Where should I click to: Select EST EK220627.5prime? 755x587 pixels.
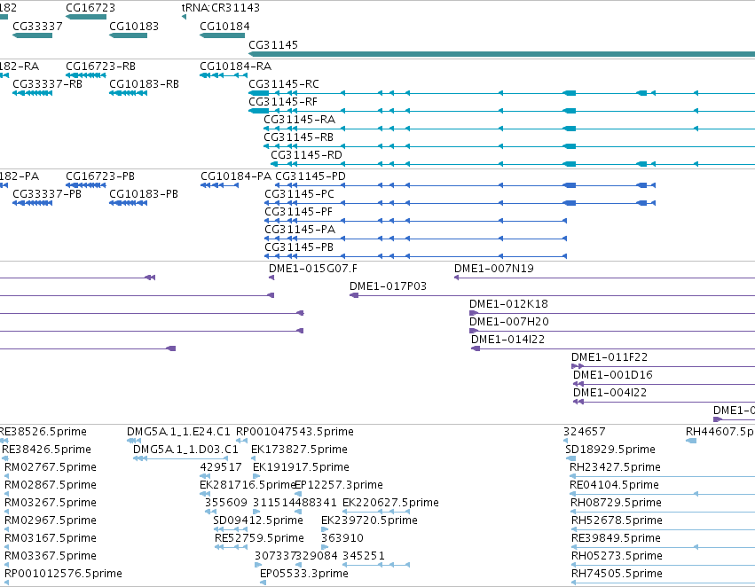tap(390, 503)
